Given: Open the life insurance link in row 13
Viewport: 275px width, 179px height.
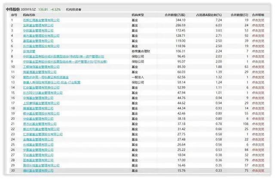Looking at the screenshot, I should tap(52, 82).
